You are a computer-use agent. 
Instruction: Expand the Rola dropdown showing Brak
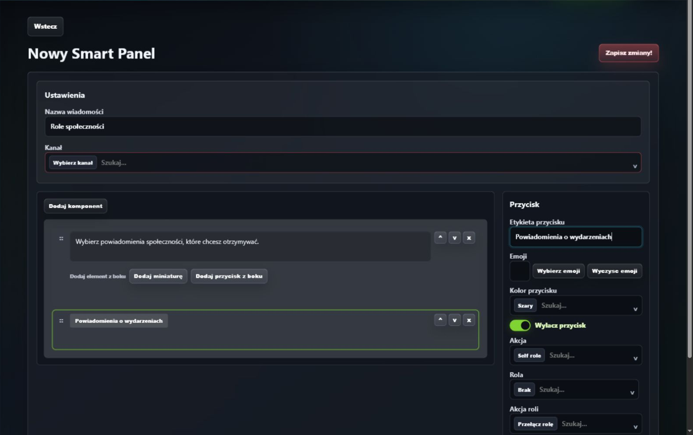574,390
